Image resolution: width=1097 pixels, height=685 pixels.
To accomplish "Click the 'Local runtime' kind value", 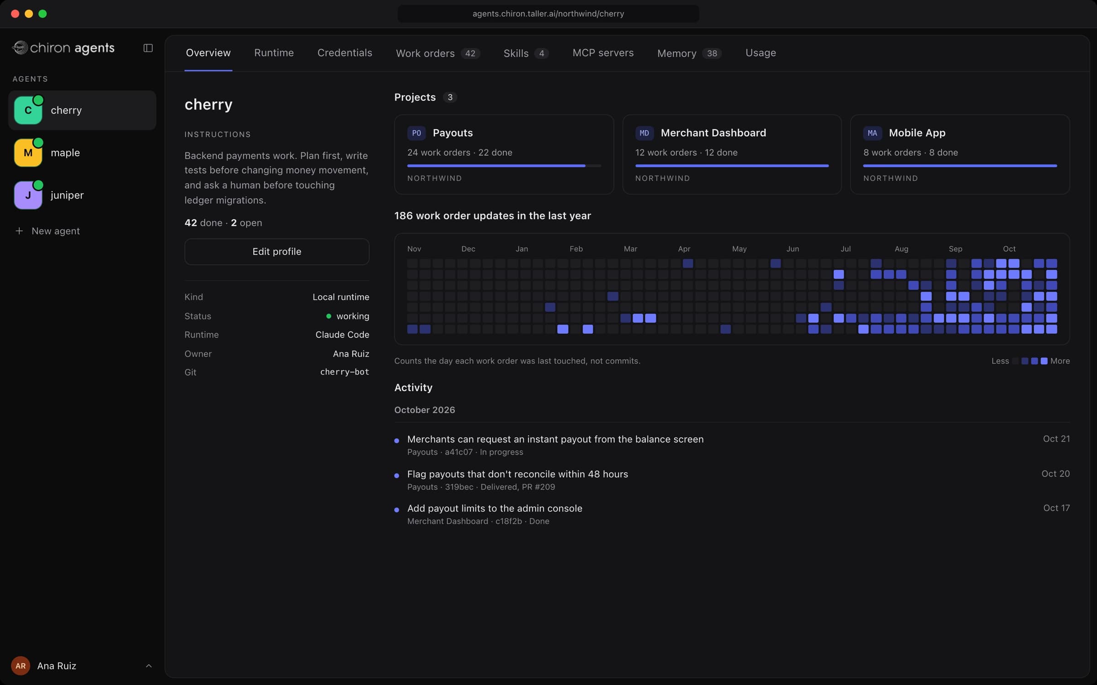I will pos(341,297).
